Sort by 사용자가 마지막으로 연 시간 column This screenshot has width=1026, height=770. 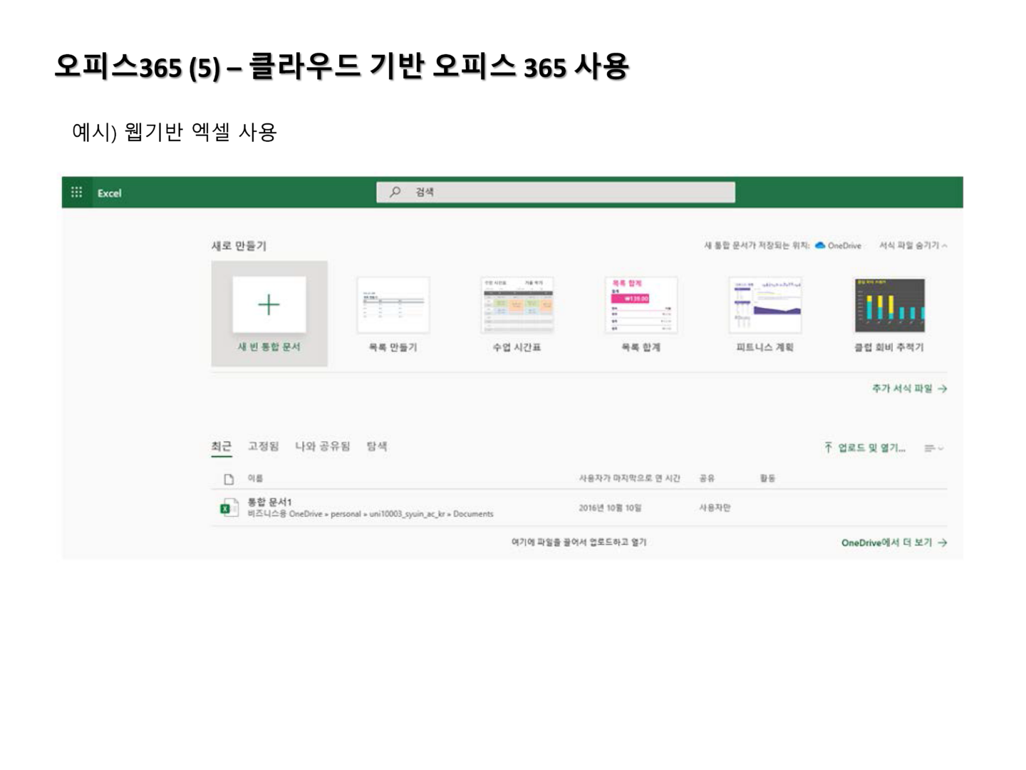click(629, 478)
